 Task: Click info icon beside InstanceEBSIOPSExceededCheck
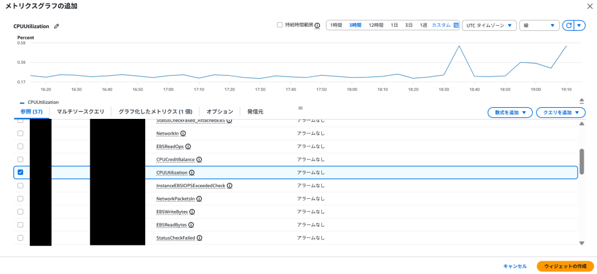coord(229,186)
